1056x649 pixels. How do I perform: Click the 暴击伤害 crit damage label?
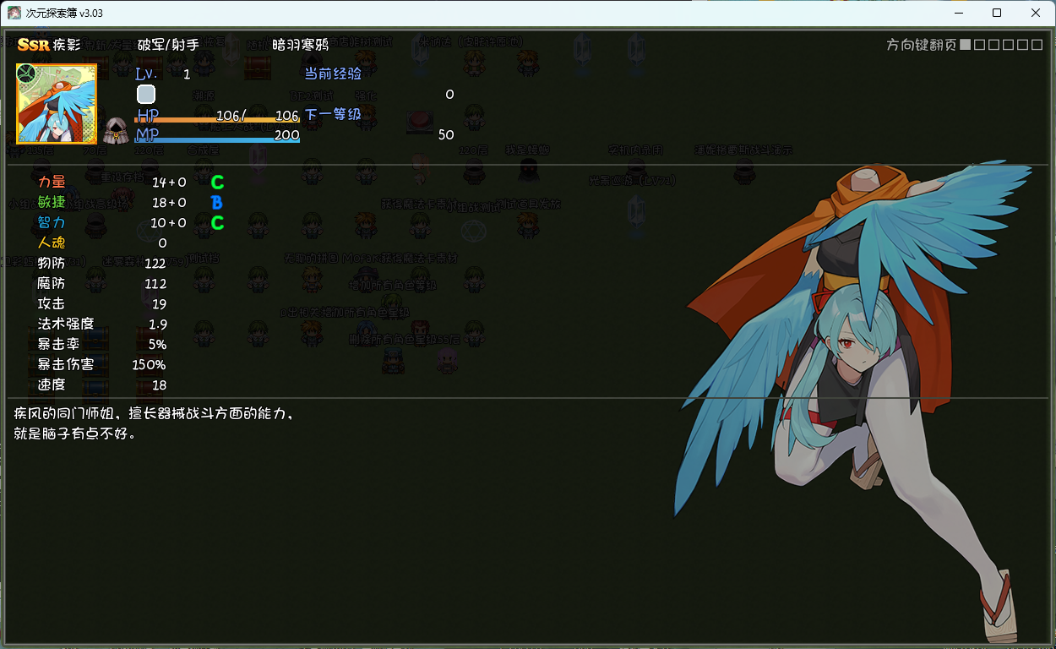coord(66,364)
